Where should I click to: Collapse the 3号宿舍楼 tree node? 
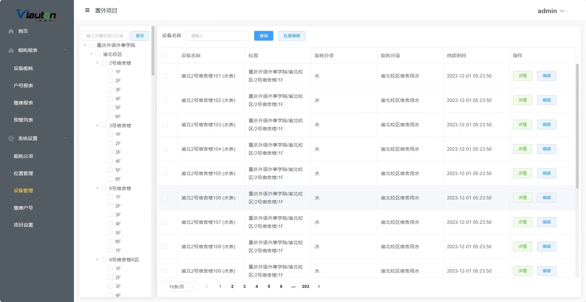(x=97, y=125)
